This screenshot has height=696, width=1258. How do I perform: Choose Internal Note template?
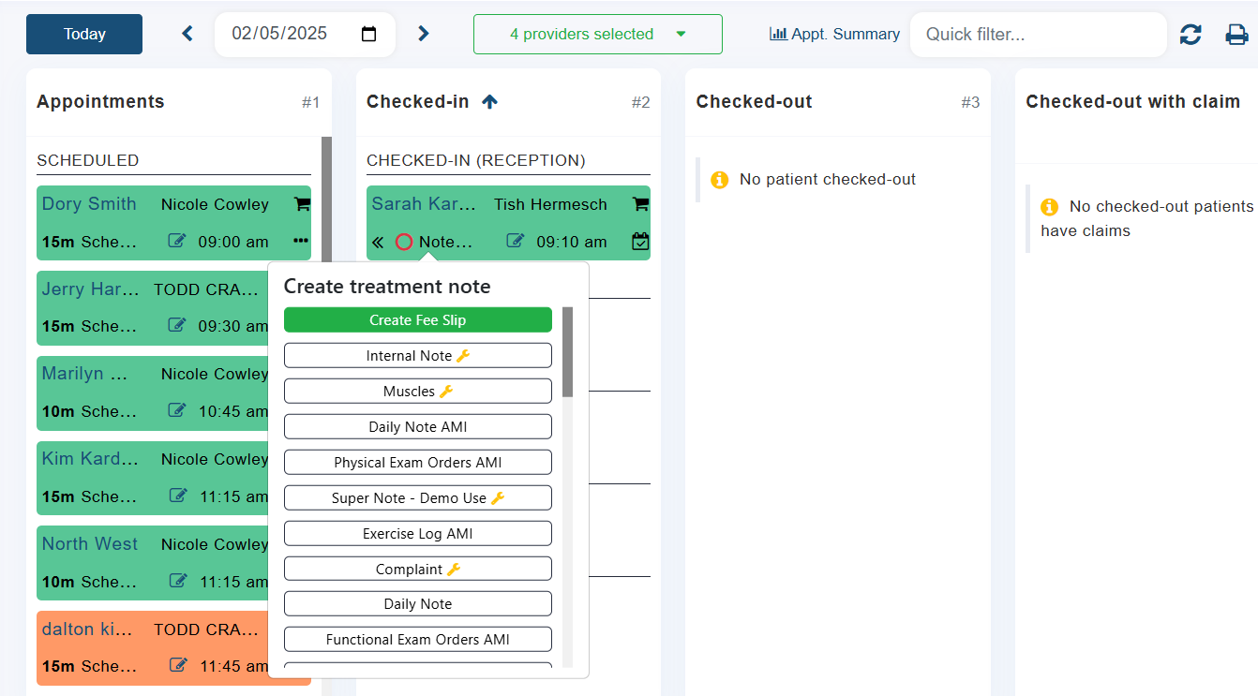[x=418, y=356]
